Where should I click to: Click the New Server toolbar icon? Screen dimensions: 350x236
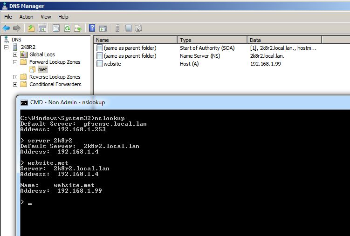(117, 28)
